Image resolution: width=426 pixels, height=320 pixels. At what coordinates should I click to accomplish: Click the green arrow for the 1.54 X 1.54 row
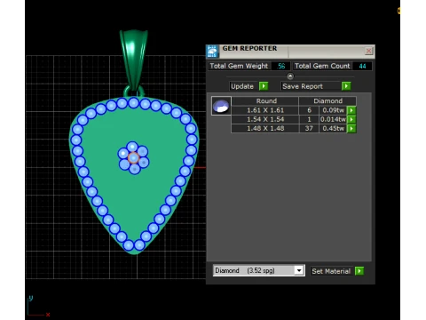[351, 119]
